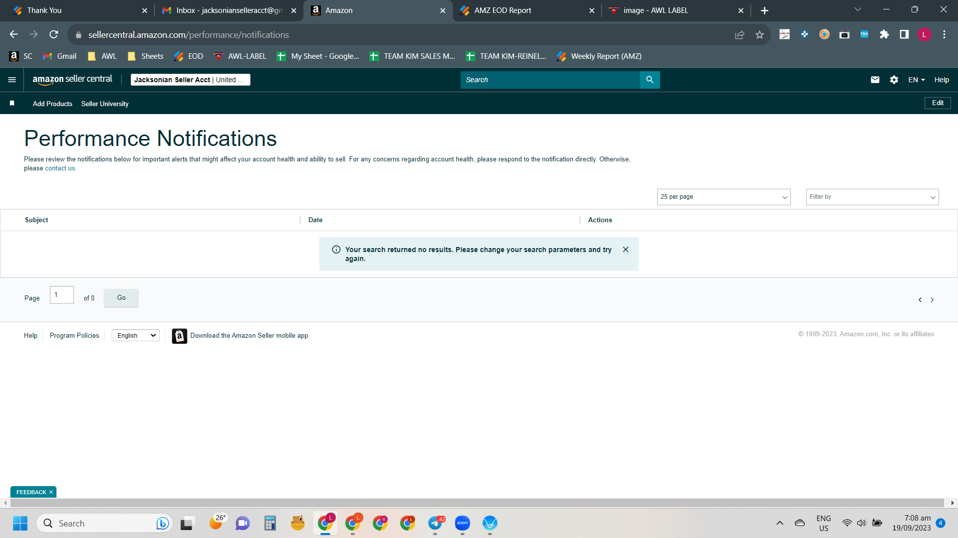Open Chrome side panel icon
The width and height of the screenshot is (958, 538).
tap(904, 34)
